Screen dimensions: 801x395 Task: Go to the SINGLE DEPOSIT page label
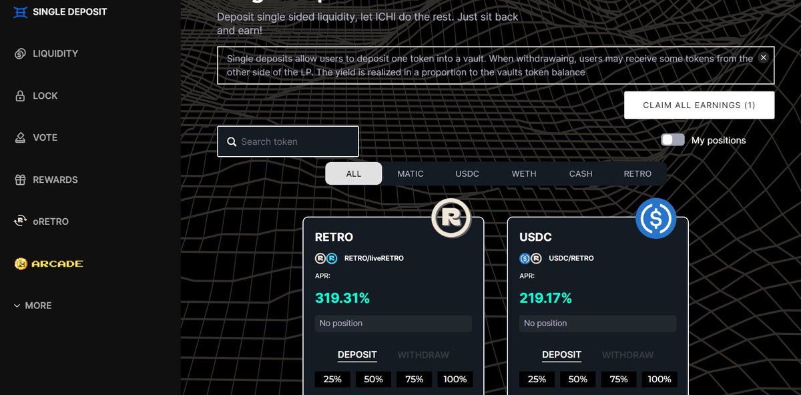[70, 12]
